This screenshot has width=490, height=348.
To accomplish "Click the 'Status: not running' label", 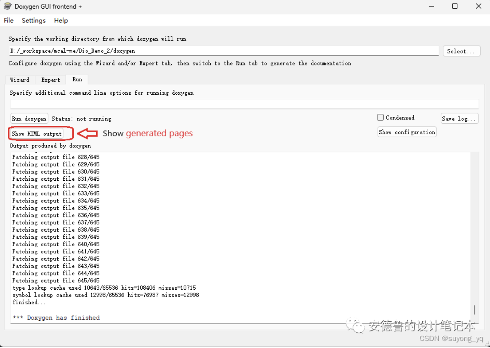I will (81, 119).
